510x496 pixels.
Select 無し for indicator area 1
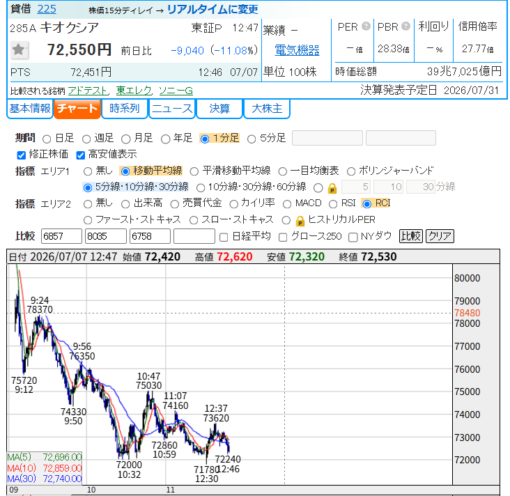88,171
